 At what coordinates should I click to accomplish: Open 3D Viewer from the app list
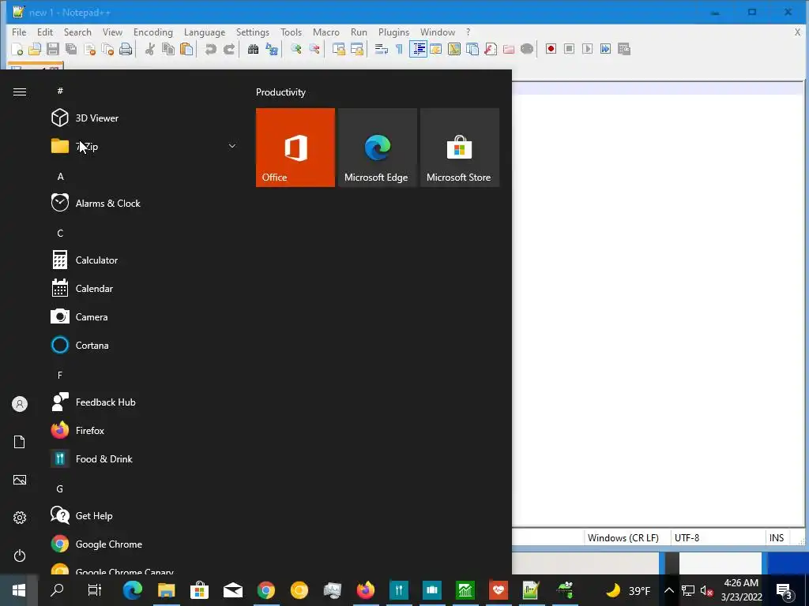tap(145, 118)
